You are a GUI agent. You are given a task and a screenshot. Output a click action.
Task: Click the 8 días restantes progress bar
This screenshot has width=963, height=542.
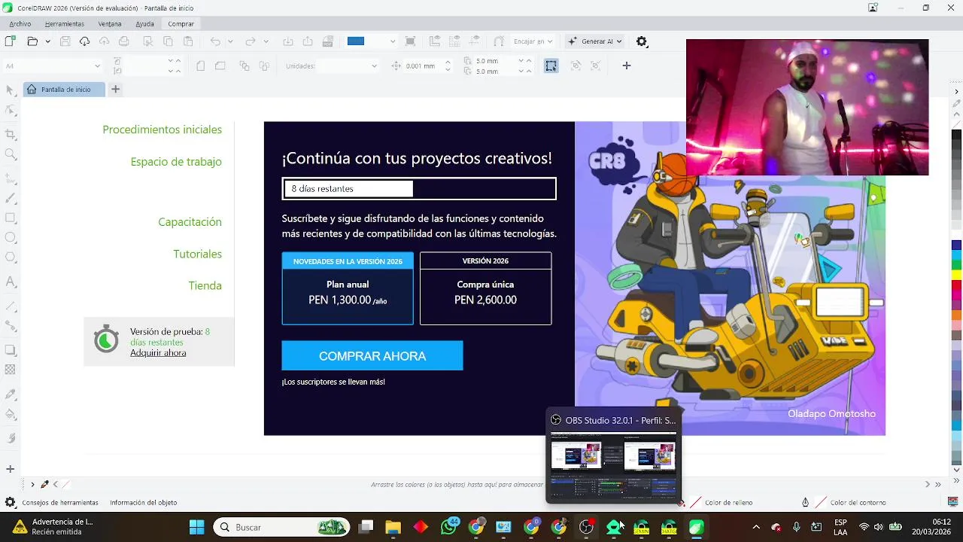tap(419, 189)
